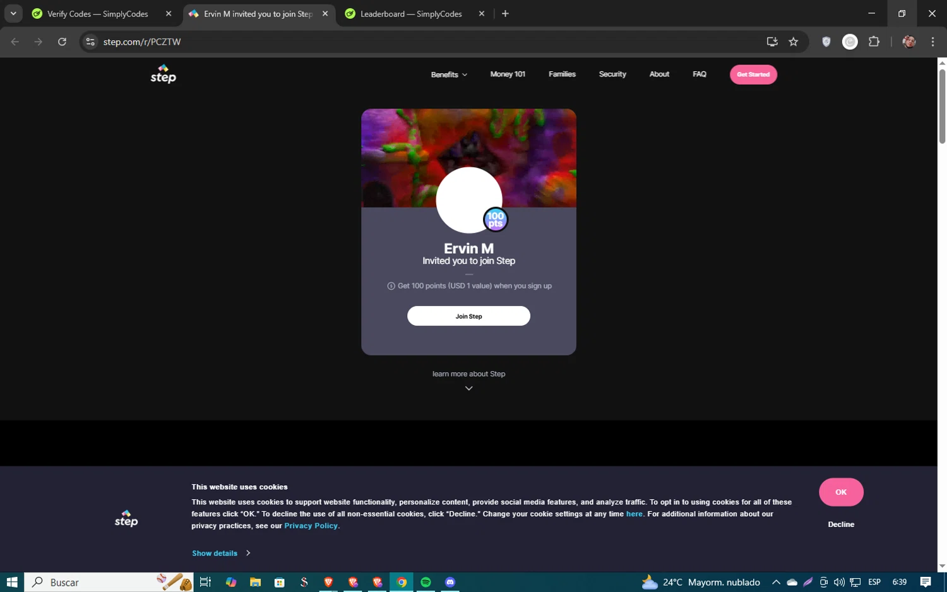947x592 pixels.
Task: Close the Verify Codes tab
Action: click(x=169, y=14)
